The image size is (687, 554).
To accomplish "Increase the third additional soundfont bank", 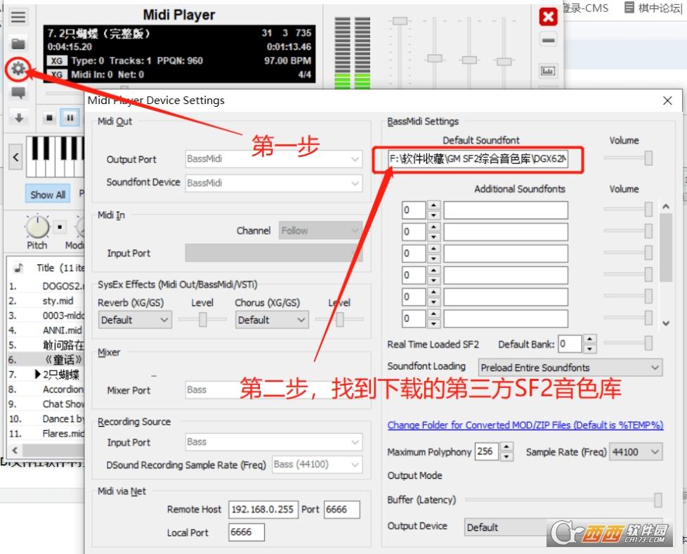I will (x=433, y=249).
